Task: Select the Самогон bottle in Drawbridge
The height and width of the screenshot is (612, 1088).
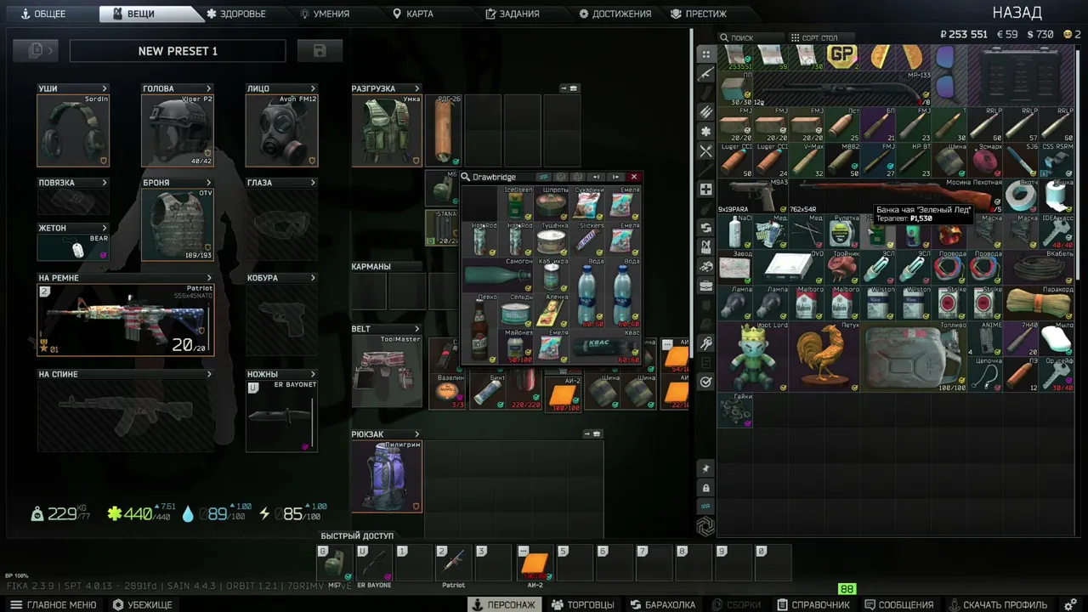Action: (498, 275)
